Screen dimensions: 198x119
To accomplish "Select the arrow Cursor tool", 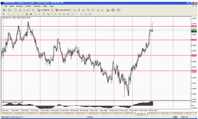I will (4, 14).
